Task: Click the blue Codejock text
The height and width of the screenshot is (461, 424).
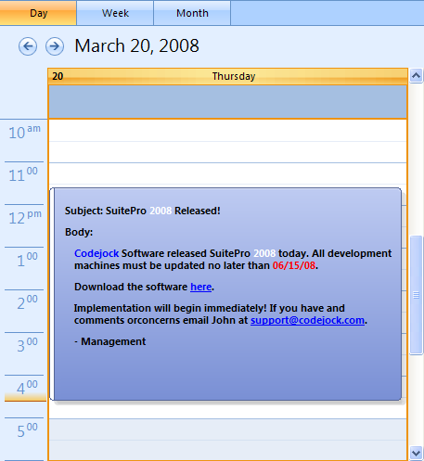Action: pos(96,253)
